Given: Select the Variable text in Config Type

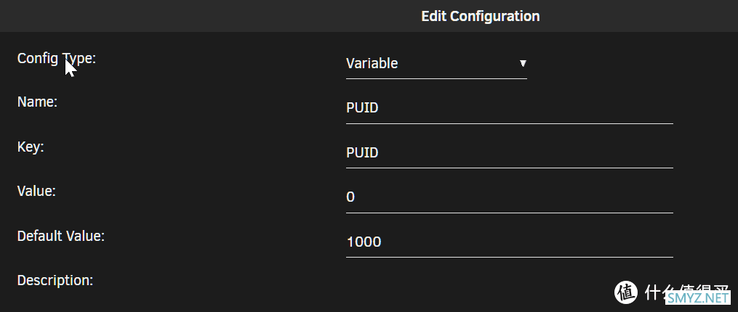Looking at the screenshot, I should [372, 63].
